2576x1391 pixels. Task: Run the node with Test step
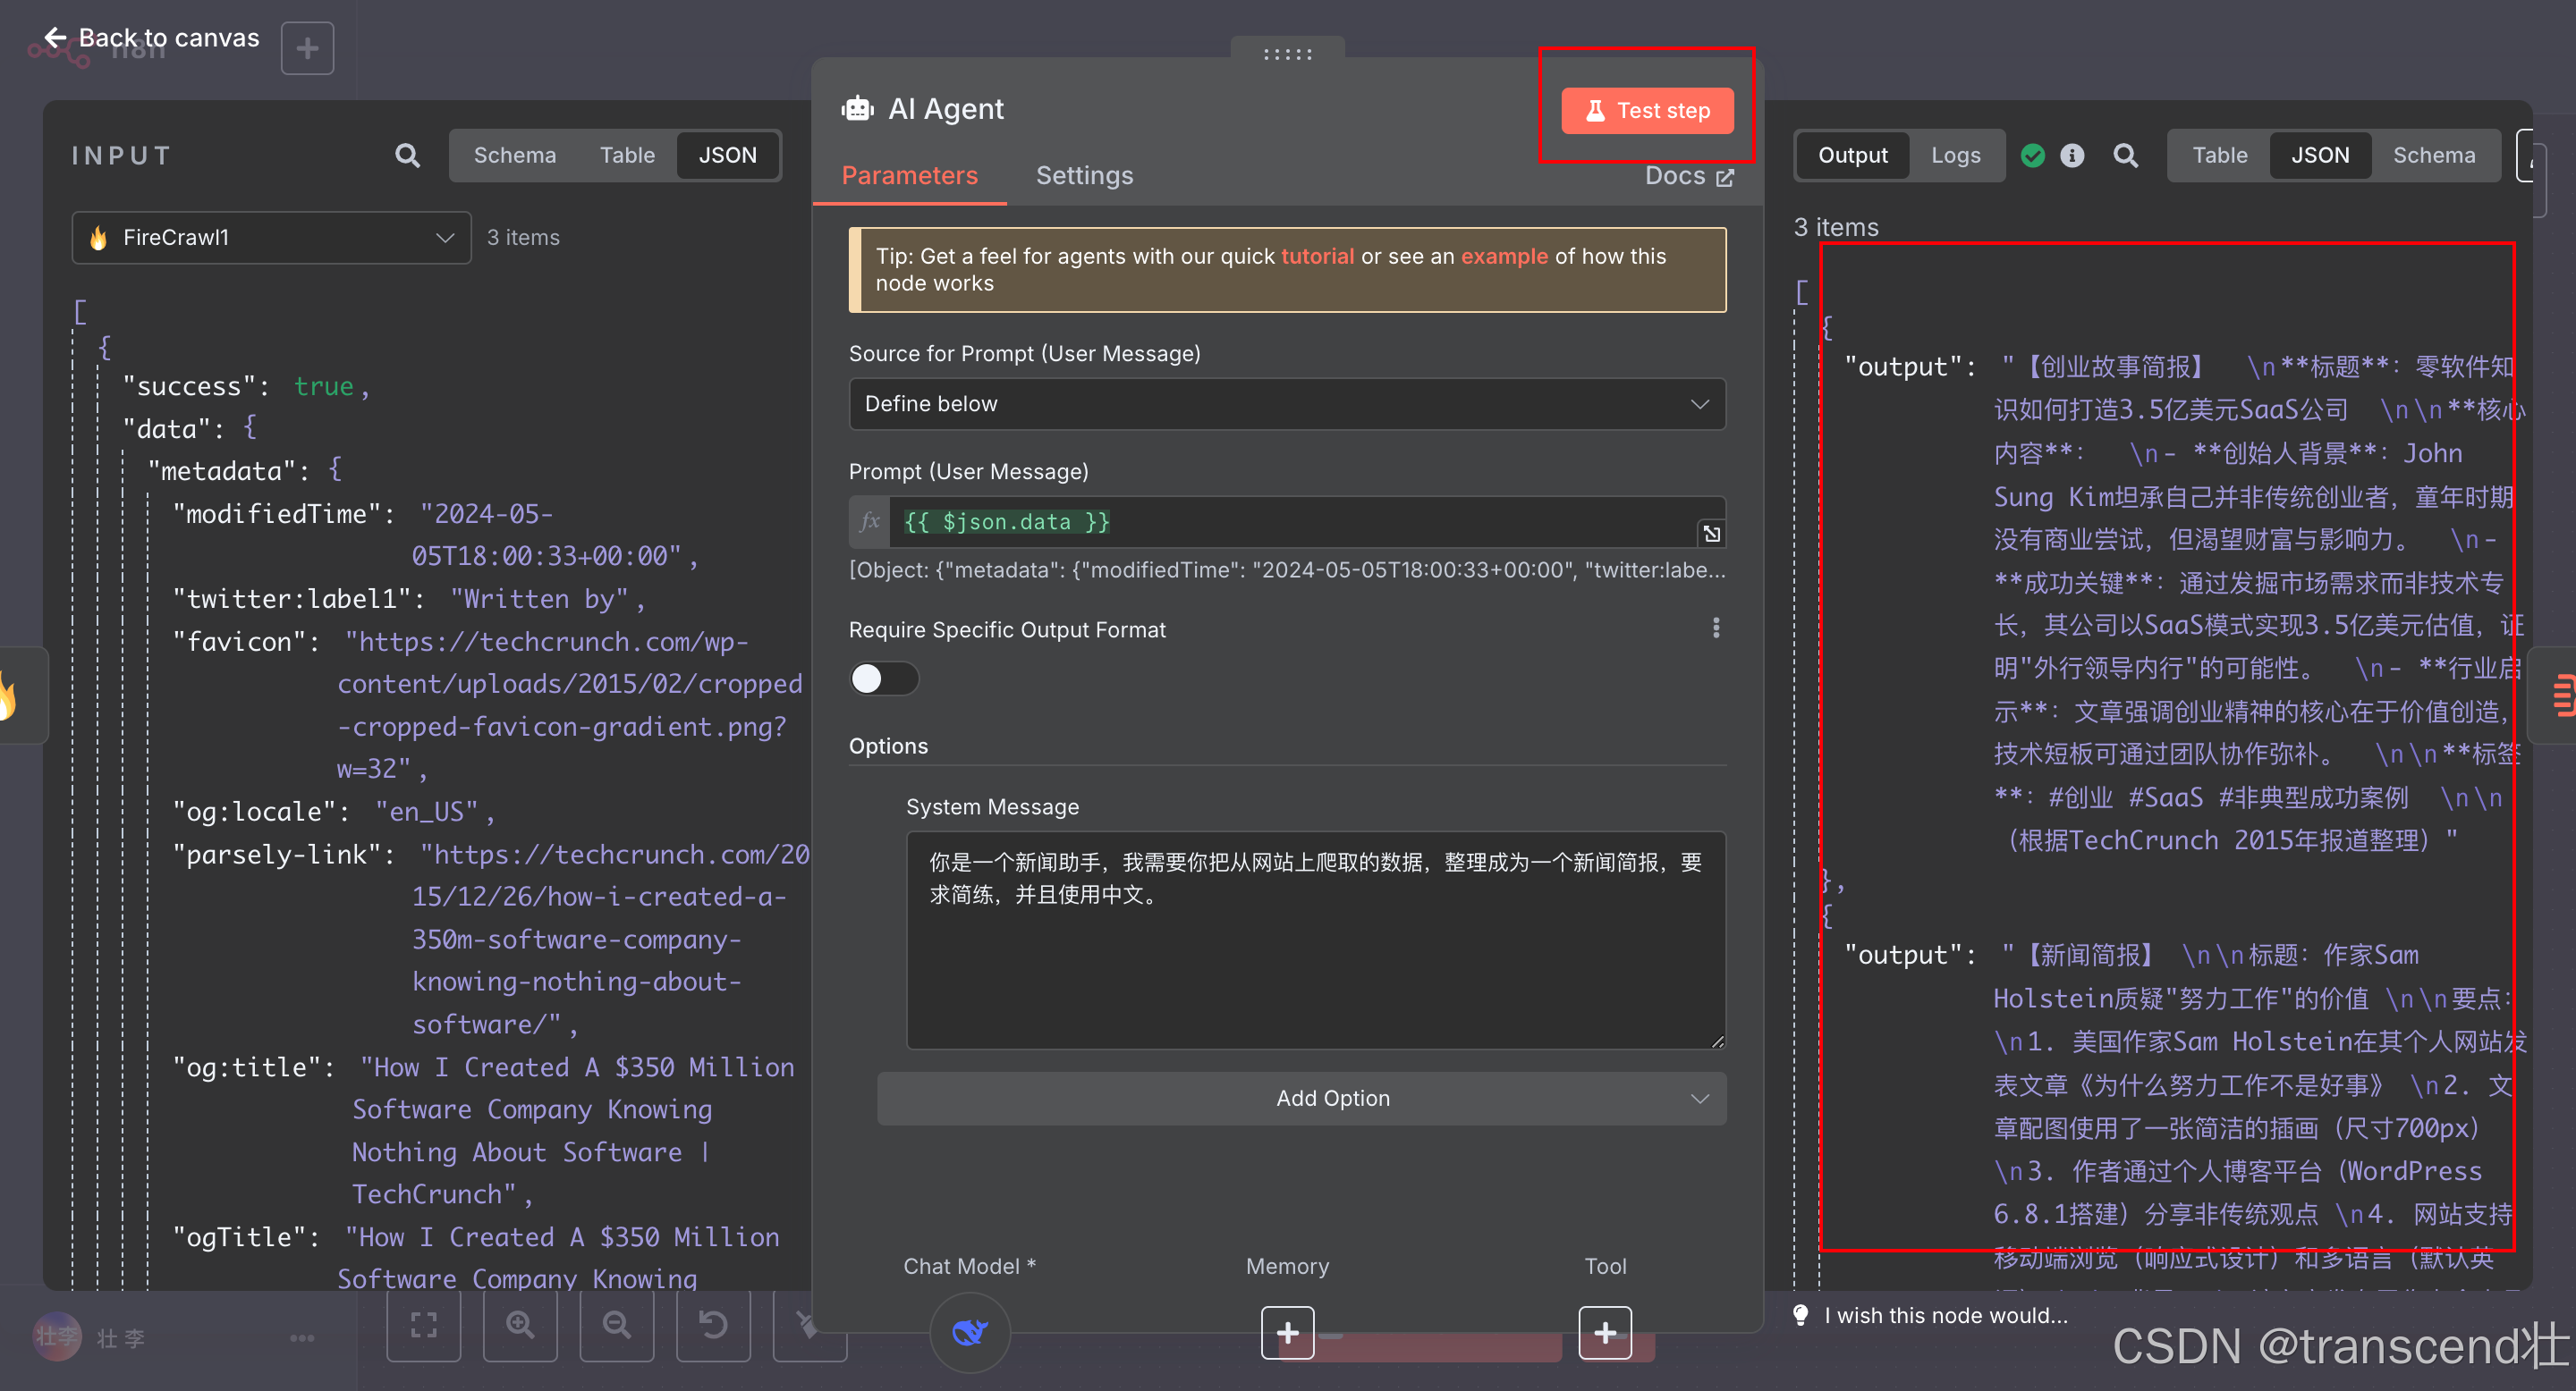[x=1647, y=110]
